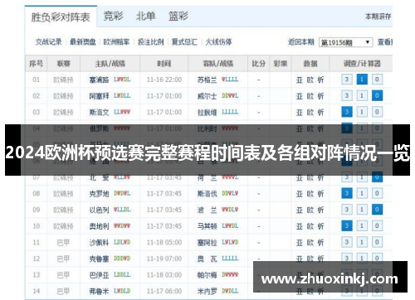Click away team 苏格兰 in row 01
Viewport: 415px width, 300px height.
(x=207, y=80)
